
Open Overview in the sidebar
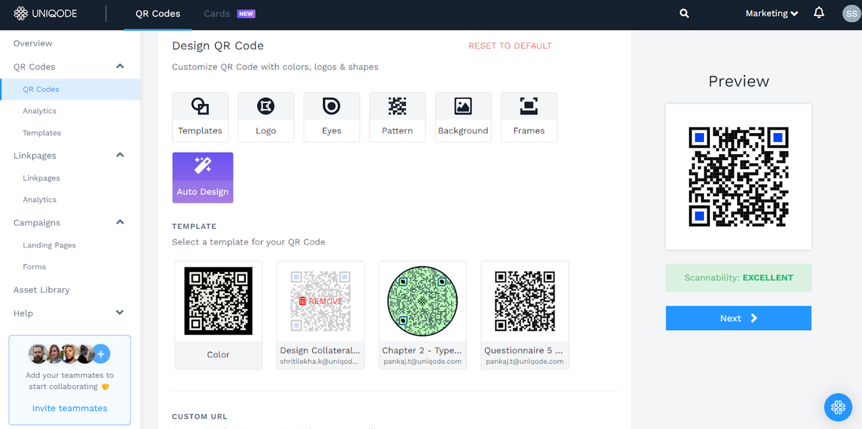tap(33, 43)
